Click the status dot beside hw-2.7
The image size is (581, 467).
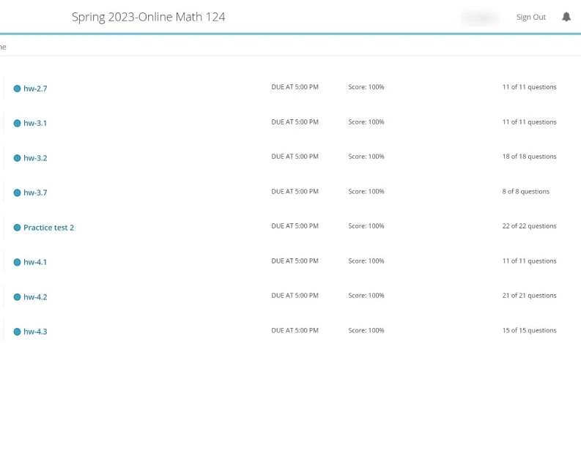point(18,89)
